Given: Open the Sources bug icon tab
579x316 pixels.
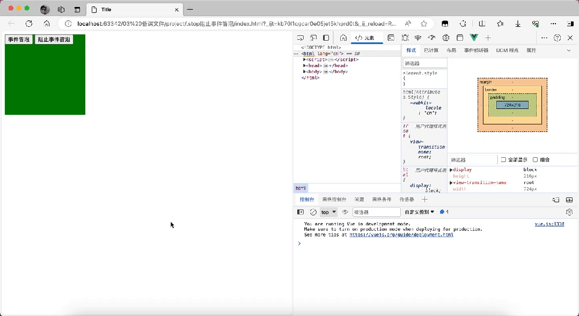Looking at the screenshot, I should [x=405, y=38].
